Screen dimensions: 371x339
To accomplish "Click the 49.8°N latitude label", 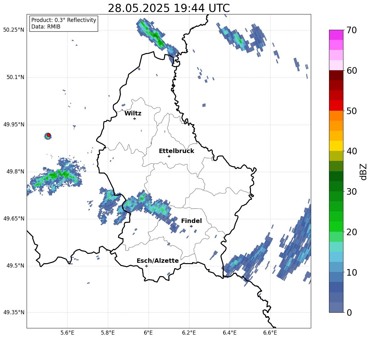I will click(x=15, y=172).
